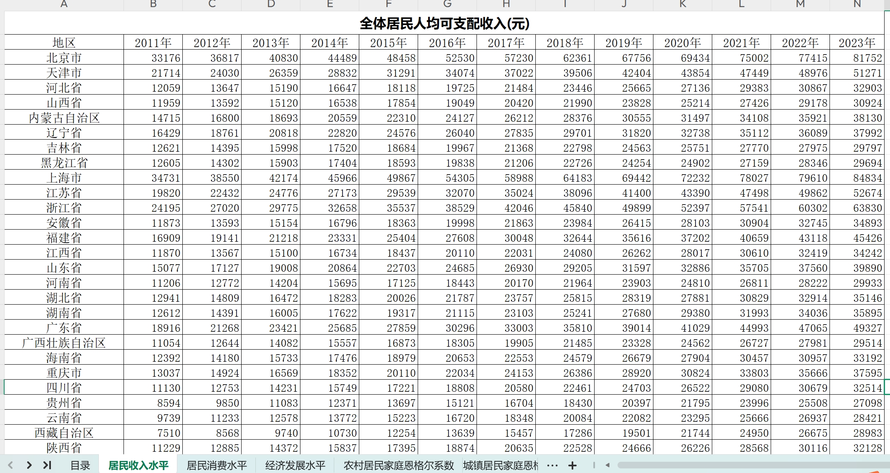Select the 2023年 header cell
890x473 pixels.
[857, 43]
